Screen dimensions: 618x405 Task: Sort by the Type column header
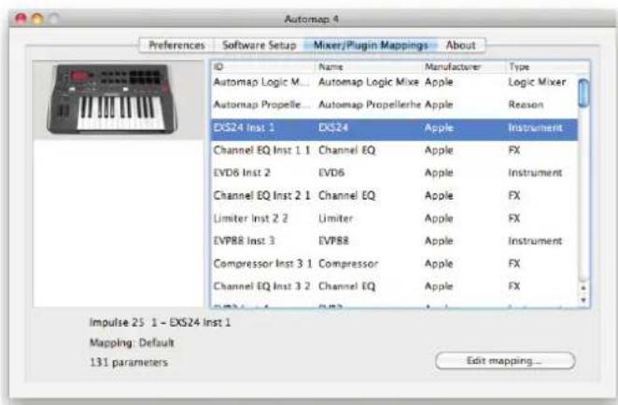coord(548,67)
